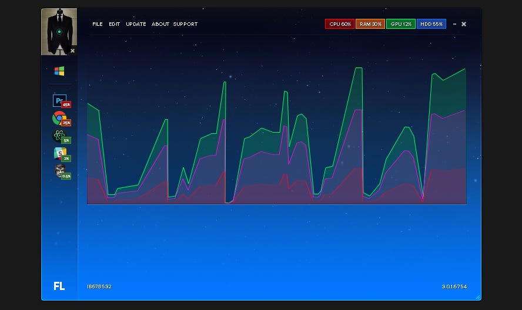Click the window resize grip corner
Image resolution: width=522 pixels, height=310 pixels.
(x=478, y=297)
